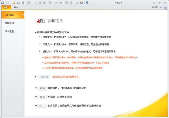Expand the arrow beside the layout view icon
This screenshot has height=118, width=169.
tap(32, 3)
